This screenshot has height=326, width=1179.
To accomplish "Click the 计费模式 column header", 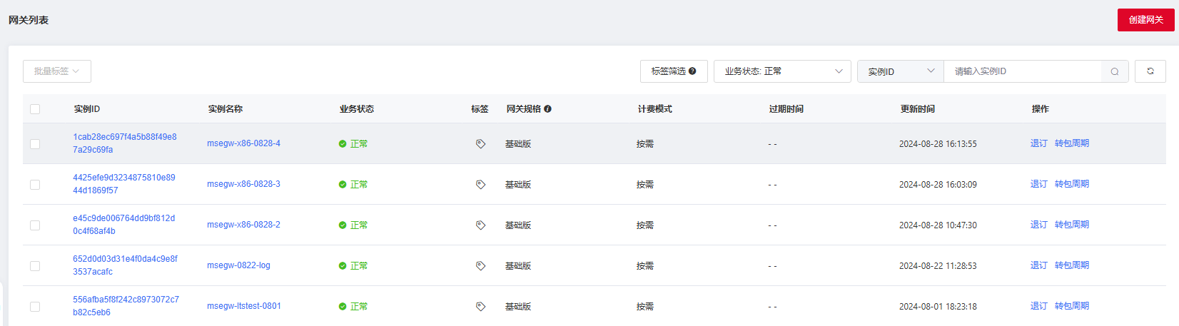I will point(655,109).
